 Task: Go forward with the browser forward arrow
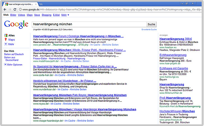[10, 9]
